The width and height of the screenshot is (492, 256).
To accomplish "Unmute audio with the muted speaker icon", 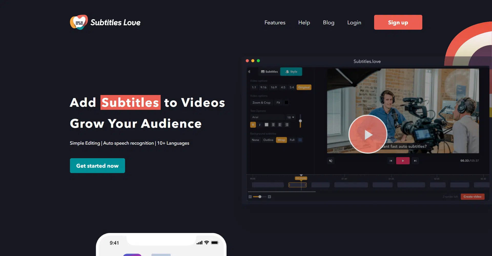I will pos(331,161).
